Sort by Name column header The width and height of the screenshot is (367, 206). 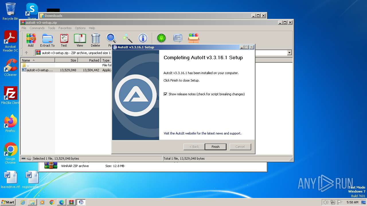pos(38,60)
